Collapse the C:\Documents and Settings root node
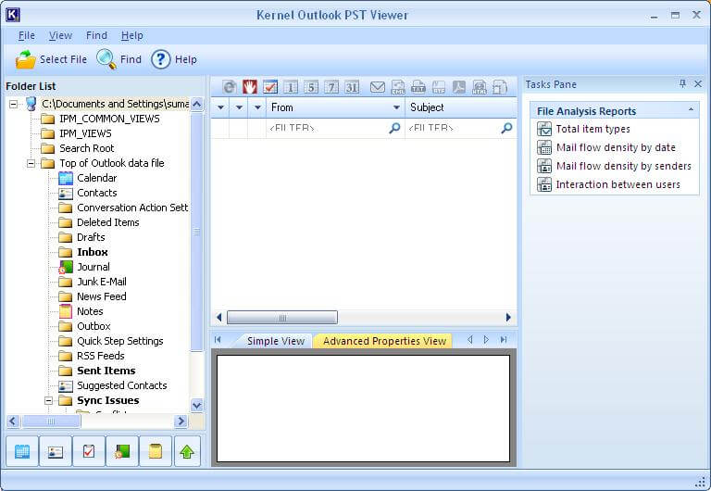Image resolution: width=711 pixels, height=491 pixels. (14, 104)
